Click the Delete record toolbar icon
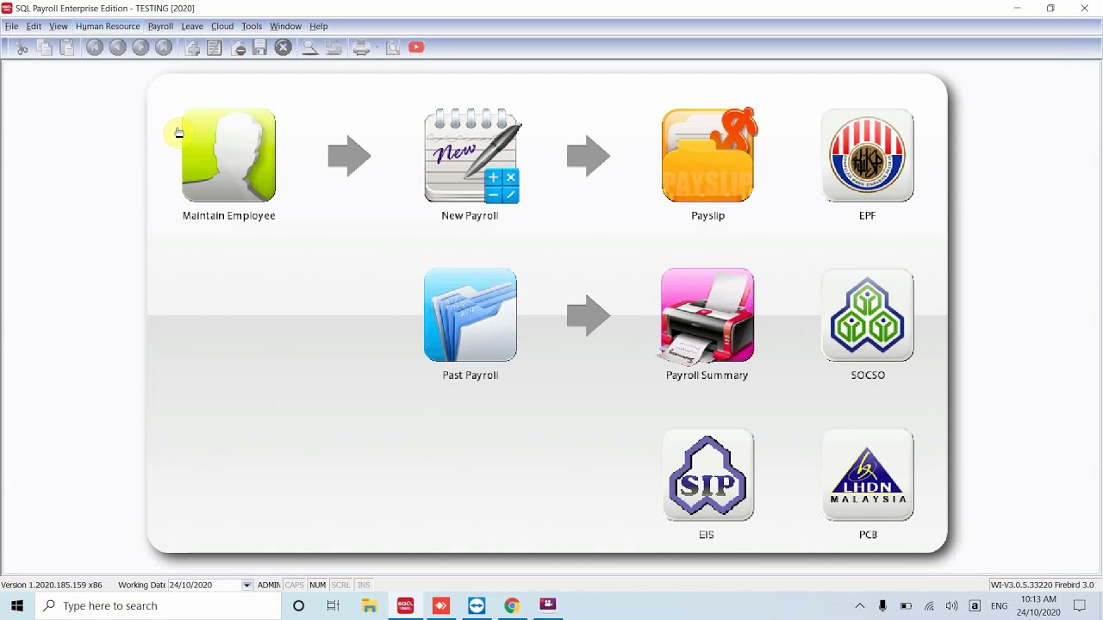This screenshot has height=620, width=1103. (x=240, y=48)
